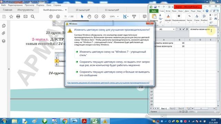Open the Acrobat add comment icon
The height and width of the screenshot is (124, 221).
pos(144,17)
